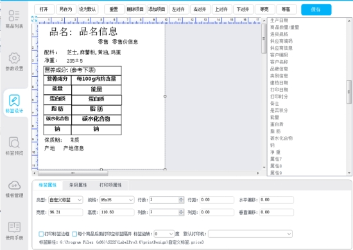Open the 规格 dropdown
This screenshot has height=250, width=353.
117,200
